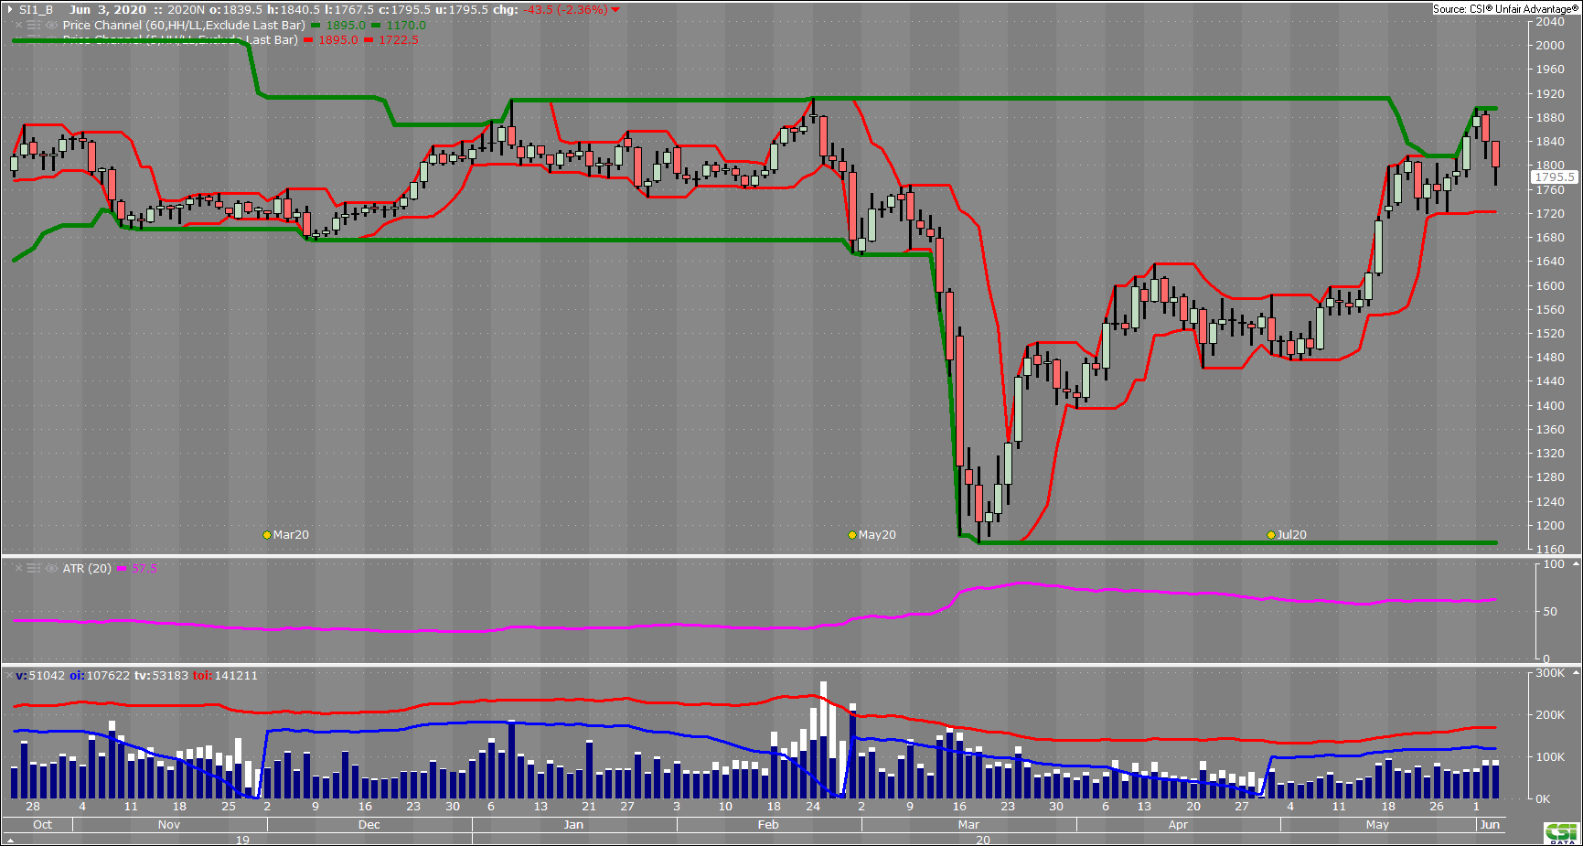Click the red down arrow beside chg
Screen dimensions: 1583x846
click(x=615, y=10)
